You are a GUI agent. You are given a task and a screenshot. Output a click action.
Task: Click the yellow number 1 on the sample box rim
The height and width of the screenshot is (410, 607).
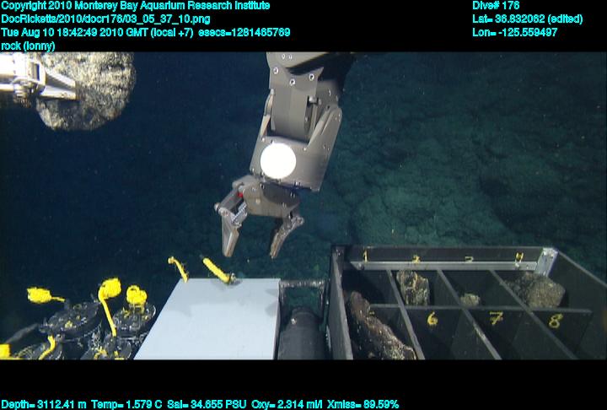tap(365, 256)
